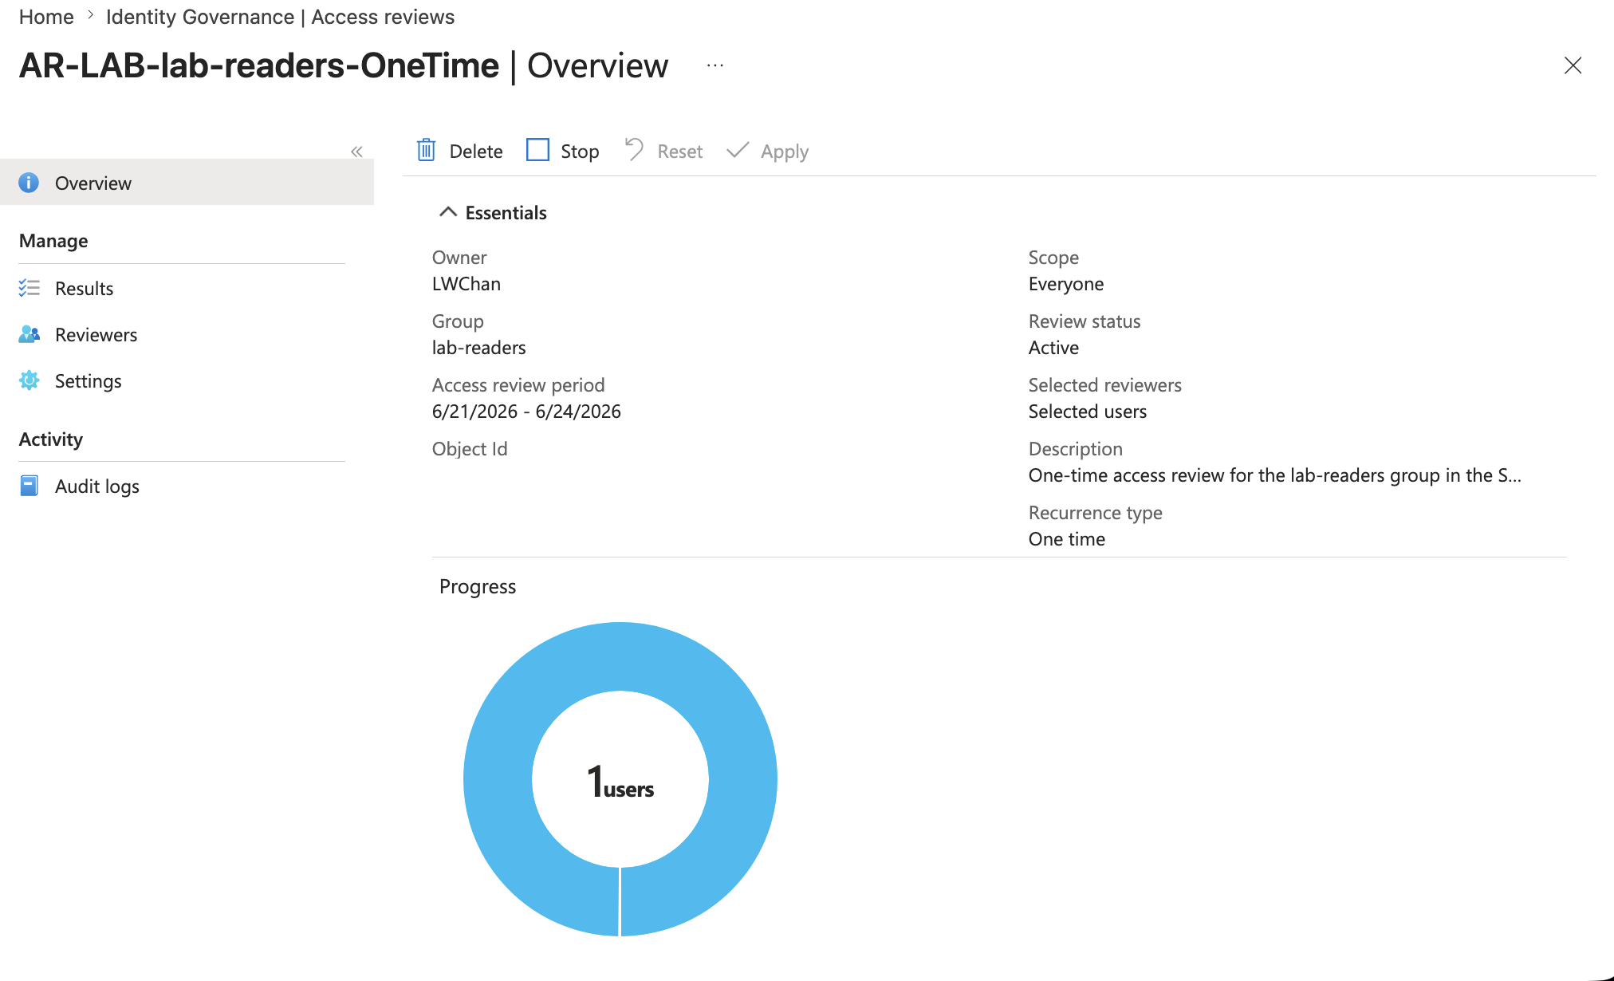Click the Reset button label
The width and height of the screenshot is (1614, 981).
(680, 152)
